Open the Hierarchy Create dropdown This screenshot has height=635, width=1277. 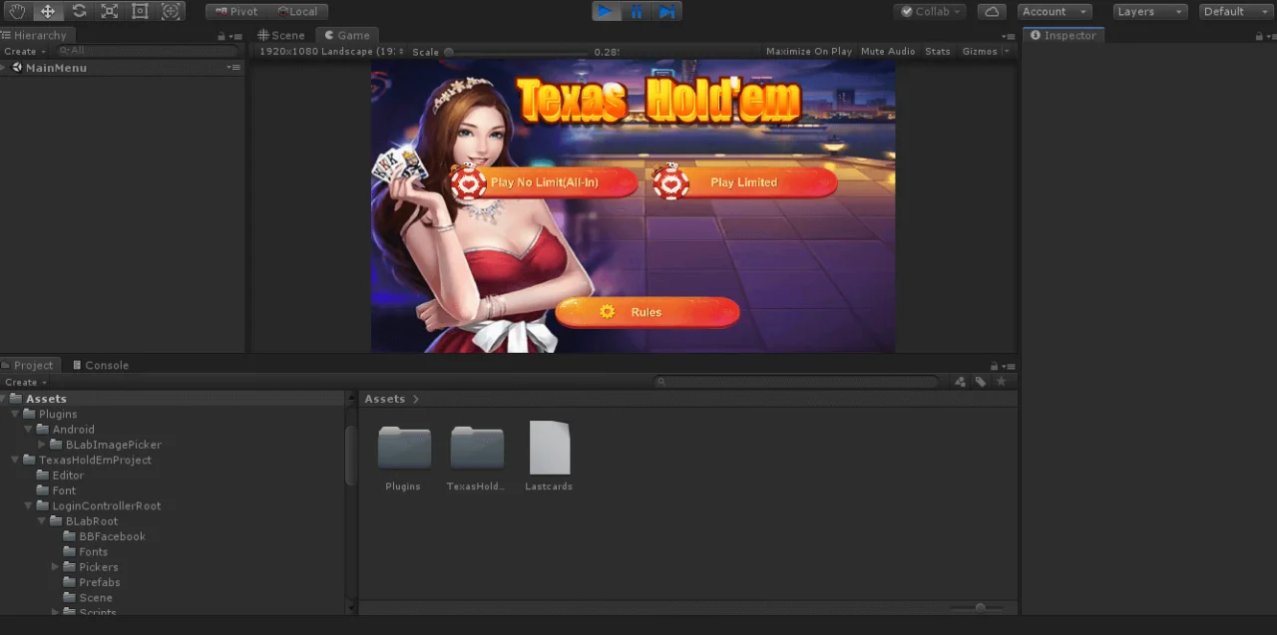tap(25, 51)
